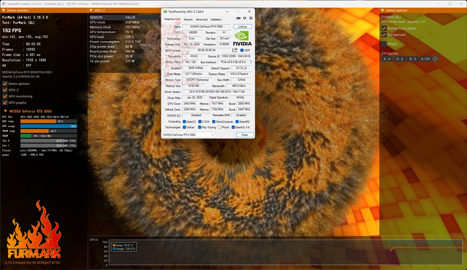This screenshot has width=467, height=270.
Task: Click the 152 FPS readout
Action: pyautogui.click(x=12, y=30)
